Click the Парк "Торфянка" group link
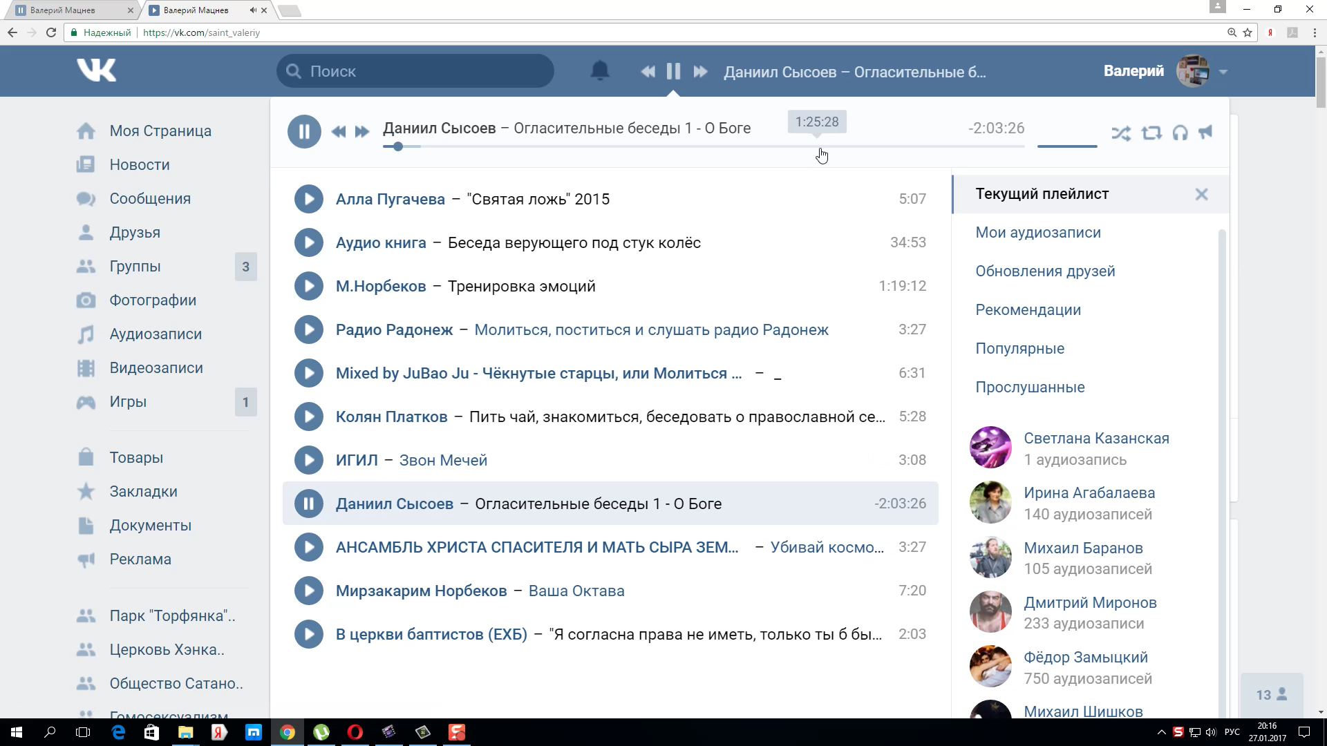This screenshot has height=746, width=1327. coord(172,616)
